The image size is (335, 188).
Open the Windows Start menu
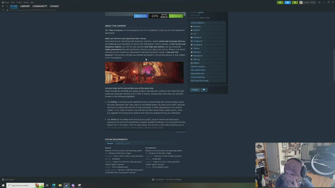click(x=3, y=185)
